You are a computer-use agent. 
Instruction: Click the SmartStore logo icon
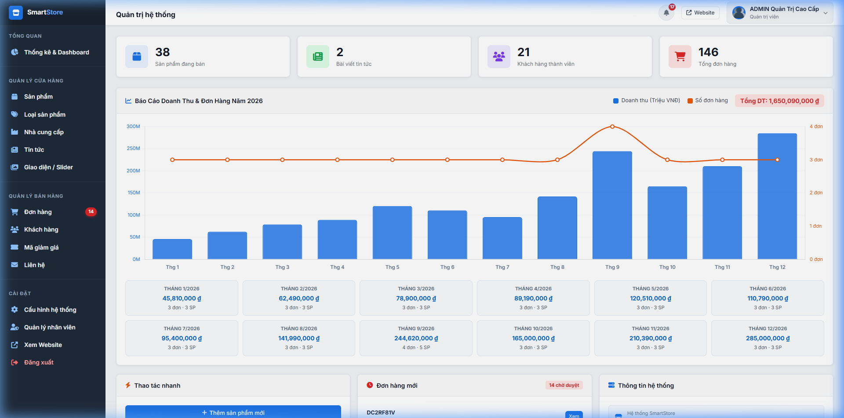point(16,12)
